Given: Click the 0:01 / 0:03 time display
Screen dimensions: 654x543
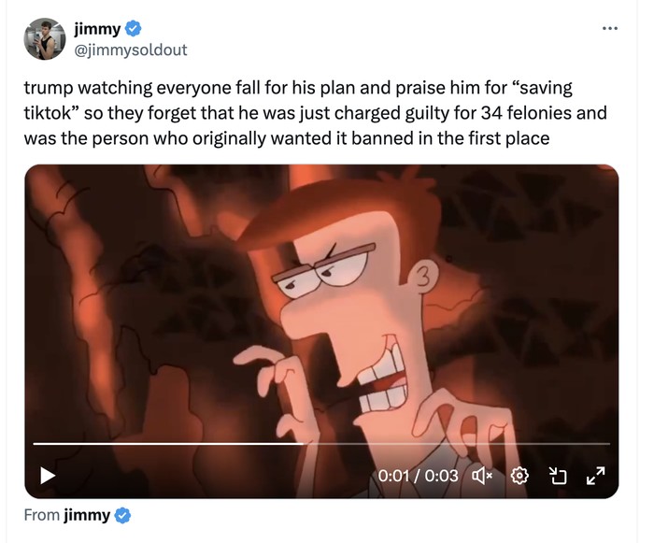Looking at the screenshot, I should (x=418, y=476).
